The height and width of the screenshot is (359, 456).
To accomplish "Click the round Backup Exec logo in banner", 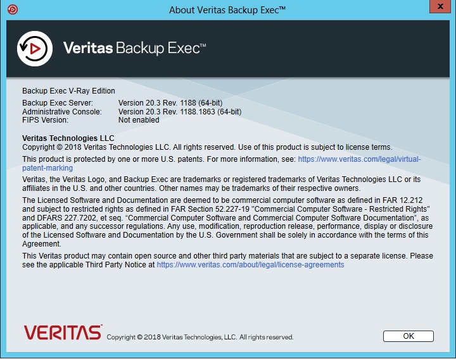I will coord(35,49).
